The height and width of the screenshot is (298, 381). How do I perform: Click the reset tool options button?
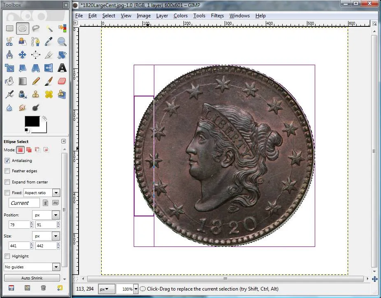pyautogui.click(x=60, y=288)
